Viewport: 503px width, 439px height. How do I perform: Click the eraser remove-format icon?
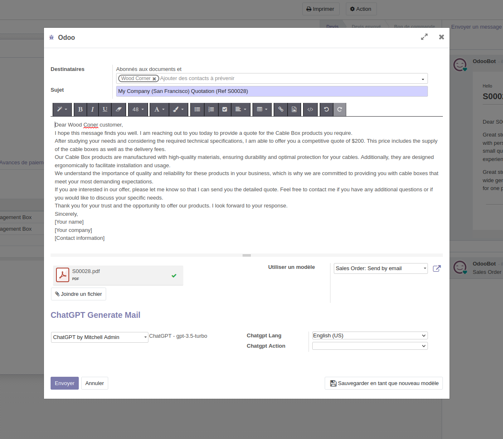click(x=119, y=110)
